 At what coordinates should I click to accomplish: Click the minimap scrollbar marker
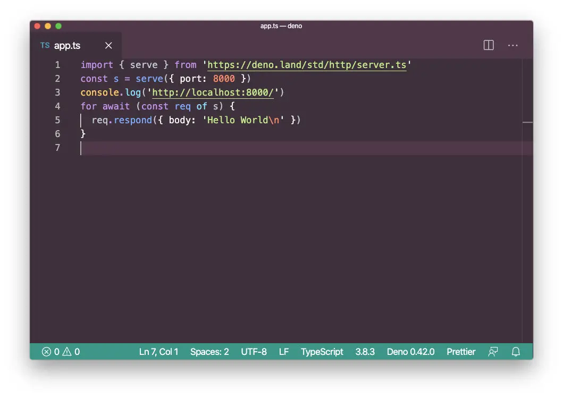pyautogui.click(x=527, y=122)
